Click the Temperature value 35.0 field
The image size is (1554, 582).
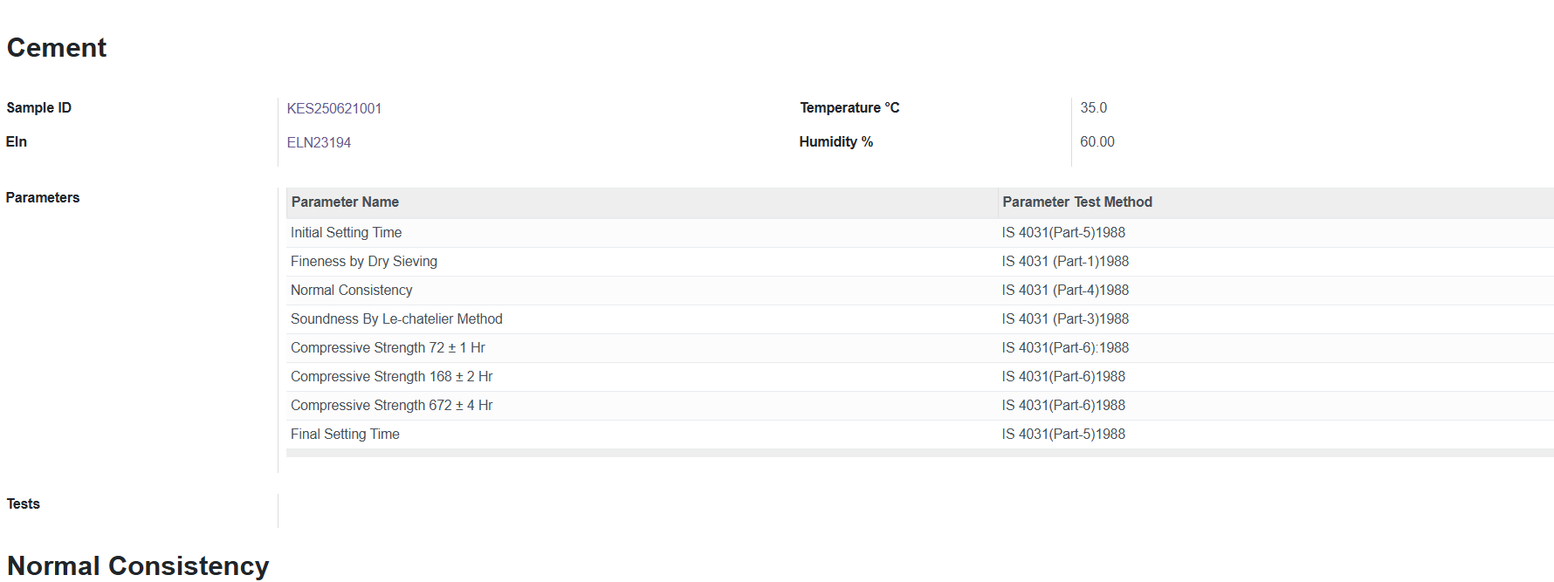[1093, 108]
